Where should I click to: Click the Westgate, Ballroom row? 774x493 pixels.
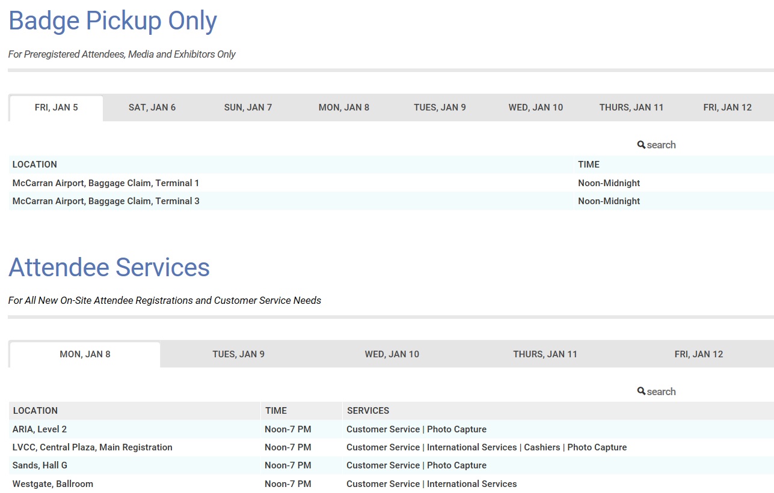[53, 484]
